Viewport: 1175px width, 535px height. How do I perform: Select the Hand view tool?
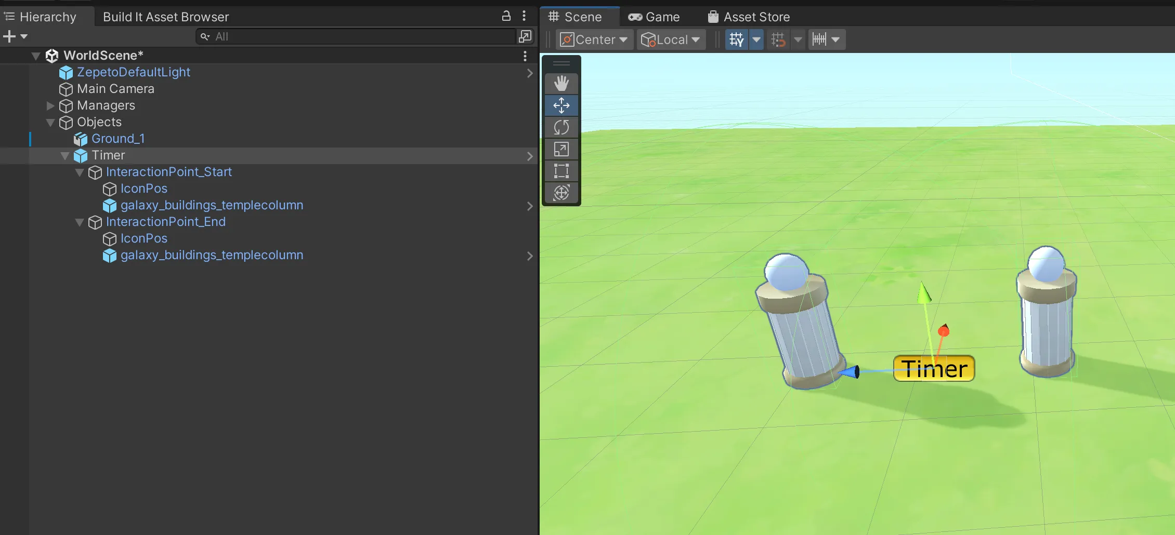pos(562,83)
